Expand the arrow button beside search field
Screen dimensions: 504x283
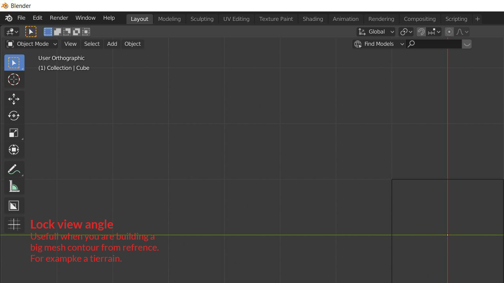467,44
